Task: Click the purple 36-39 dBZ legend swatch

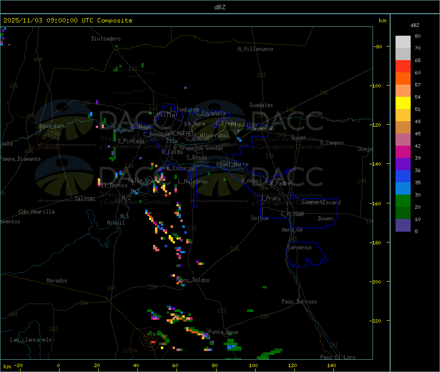Action: [x=403, y=164]
